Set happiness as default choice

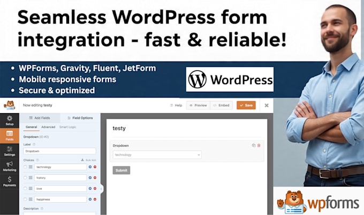[x=25, y=199]
